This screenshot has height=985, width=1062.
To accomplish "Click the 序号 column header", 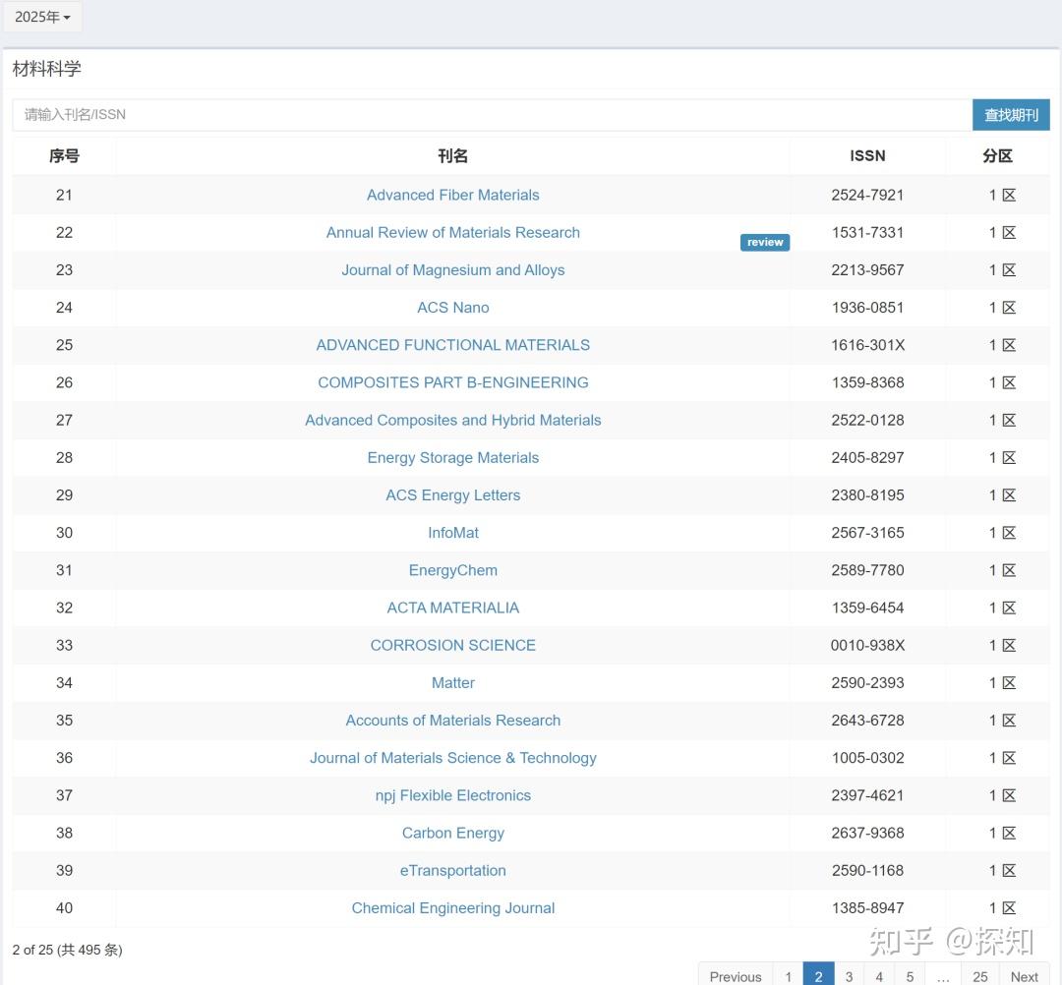I will [x=64, y=156].
